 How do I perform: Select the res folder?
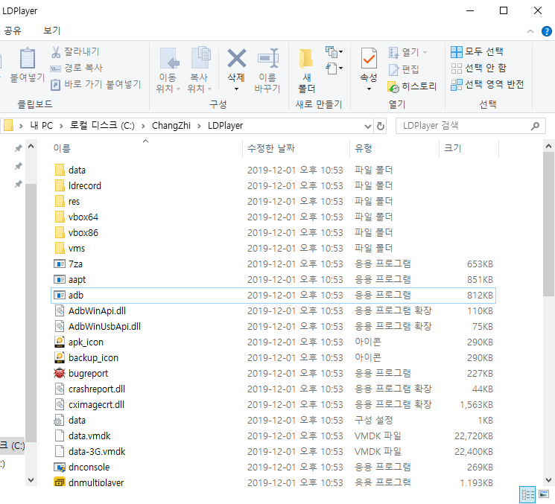click(67, 201)
